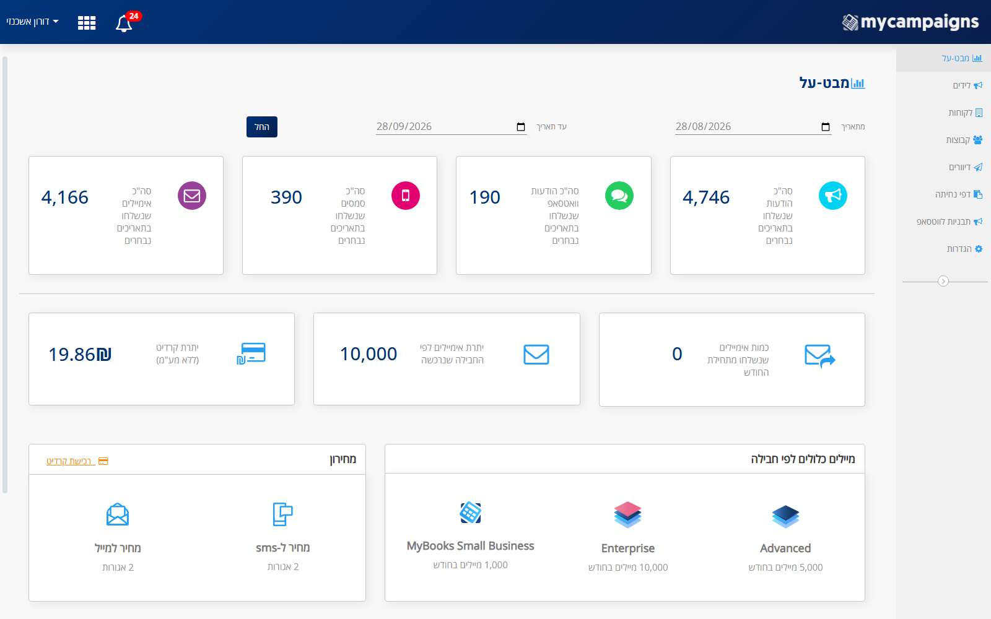Click the SMS price phone icon
Viewport: 991px width, 619px height.
point(283,514)
